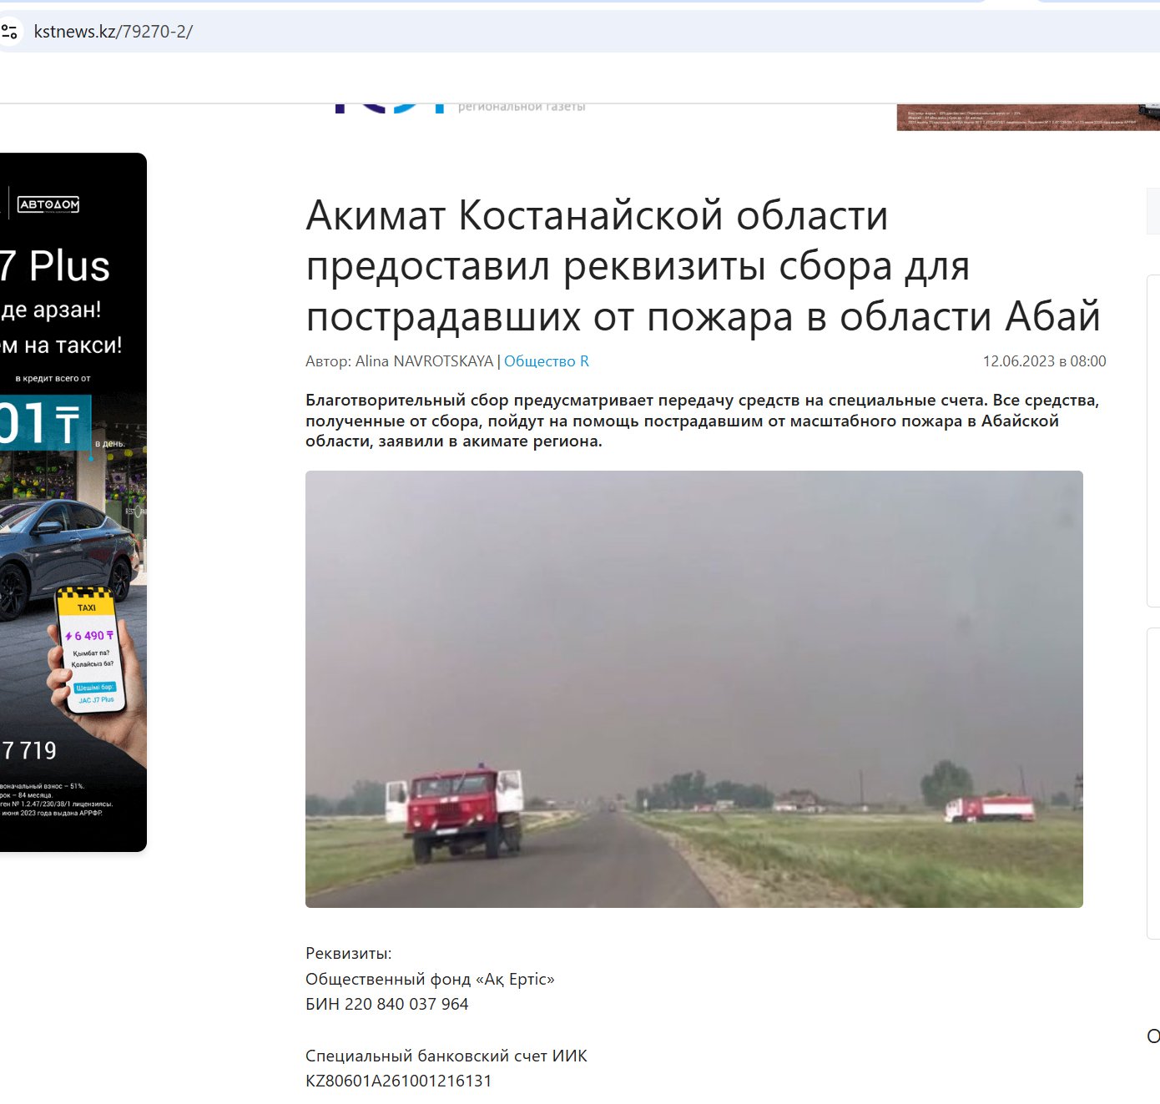Click the gray car image in ad
The height and width of the screenshot is (1104, 1160).
coord(67,551)
